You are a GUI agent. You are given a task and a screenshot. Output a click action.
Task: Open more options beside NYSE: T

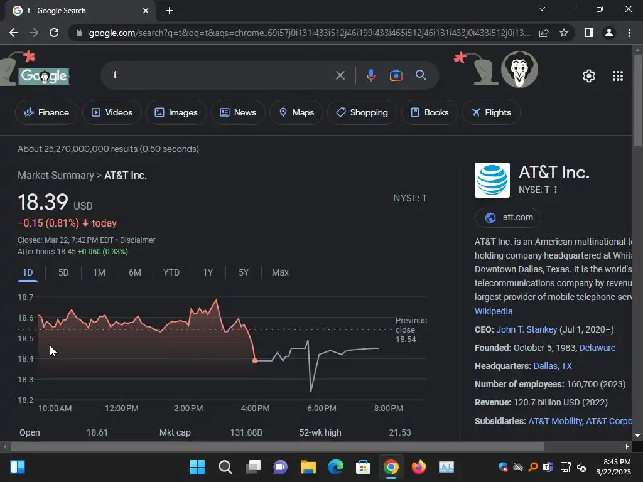point(556,190)
